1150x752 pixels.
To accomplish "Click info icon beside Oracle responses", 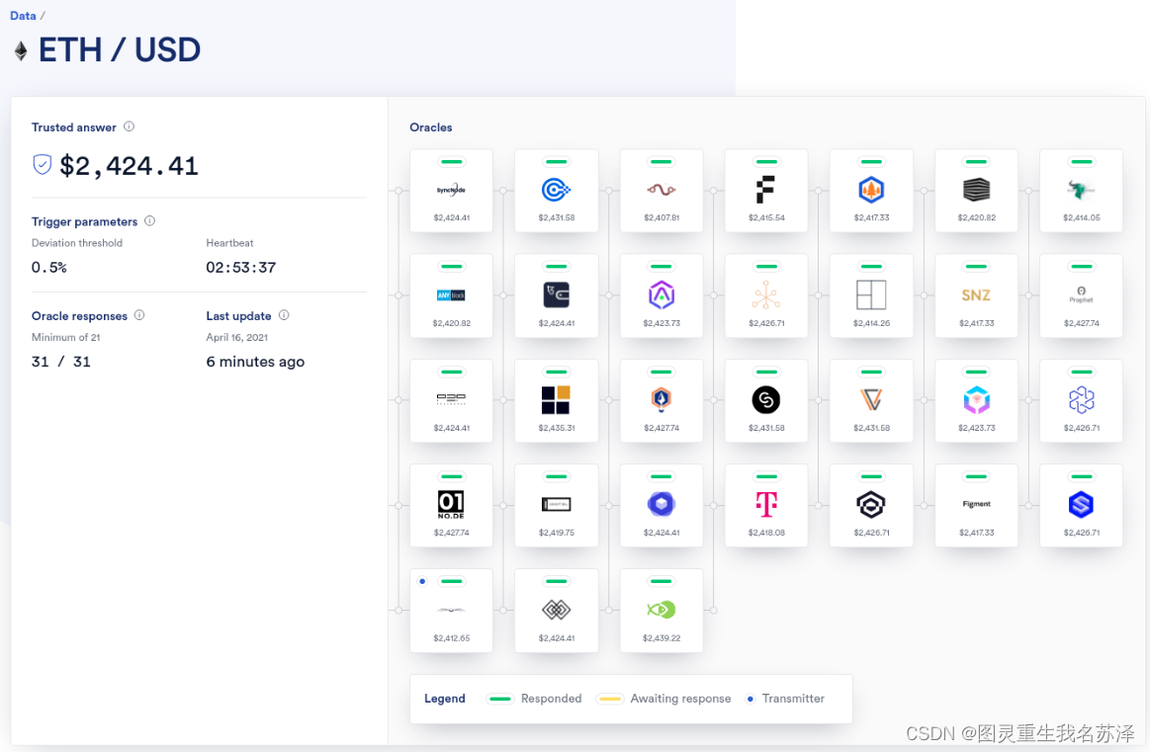I will pyautogui.click(x=139, y=315).
